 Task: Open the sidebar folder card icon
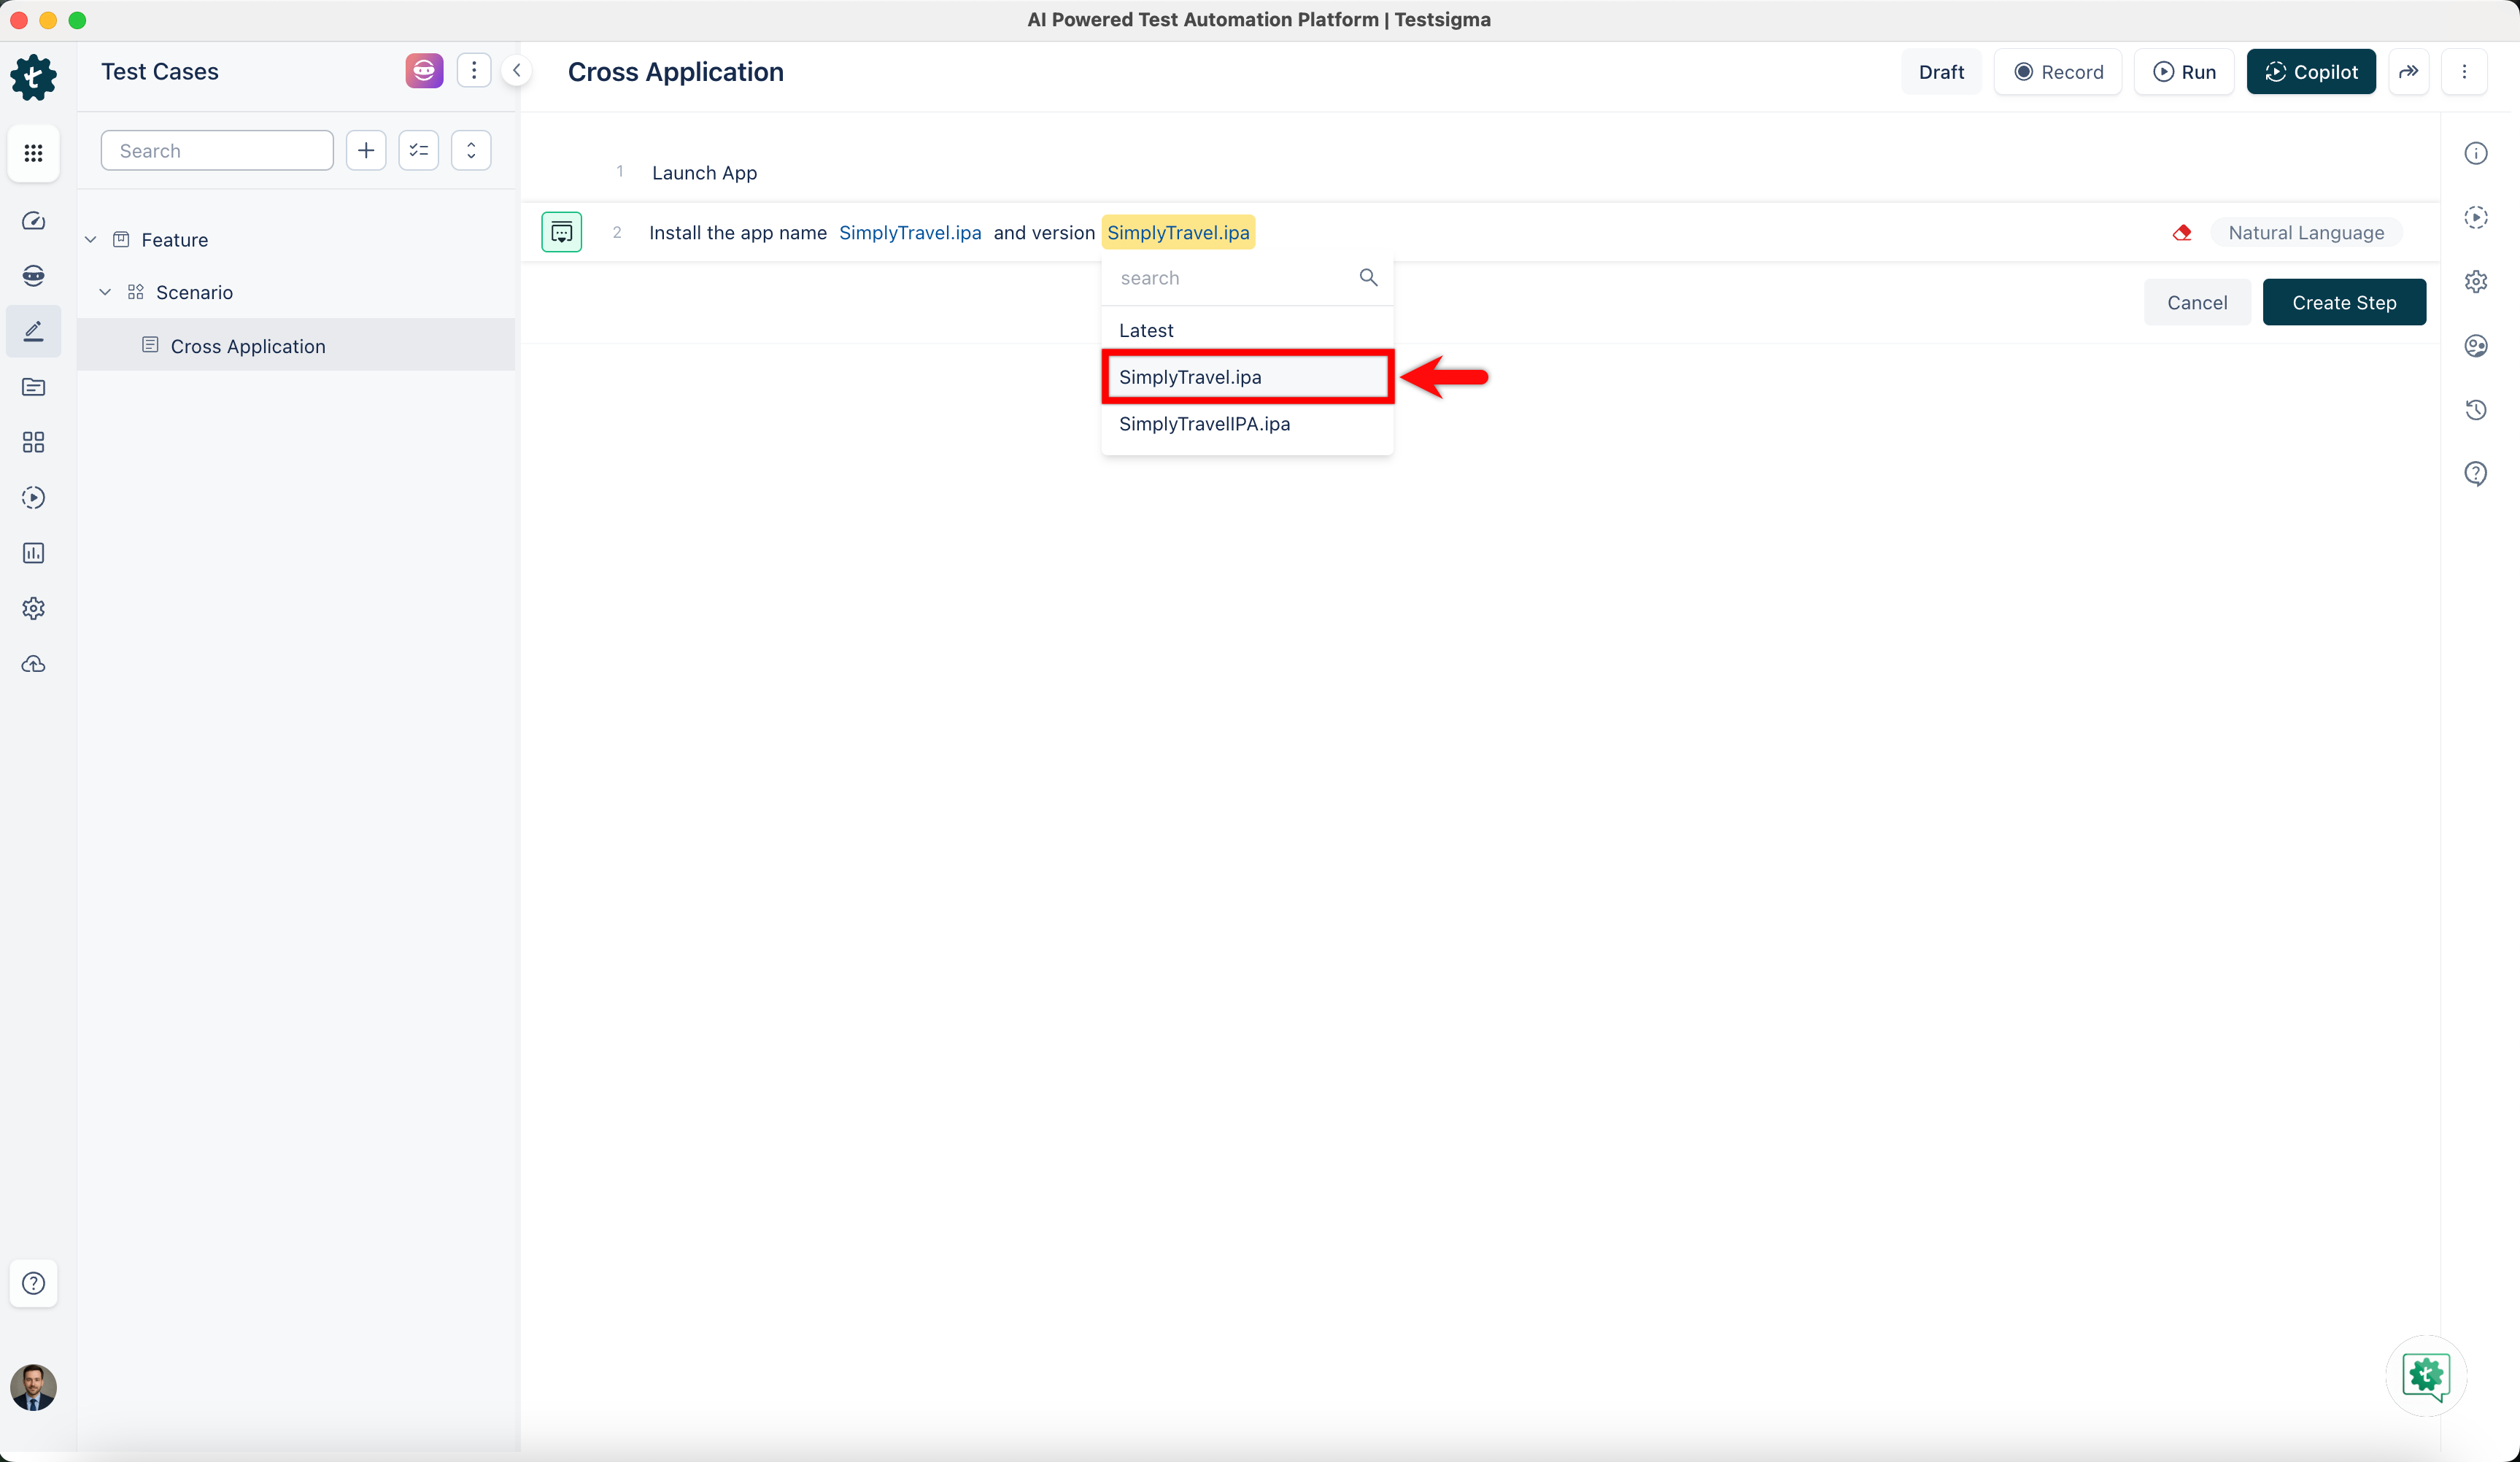(x=33, y=387)
